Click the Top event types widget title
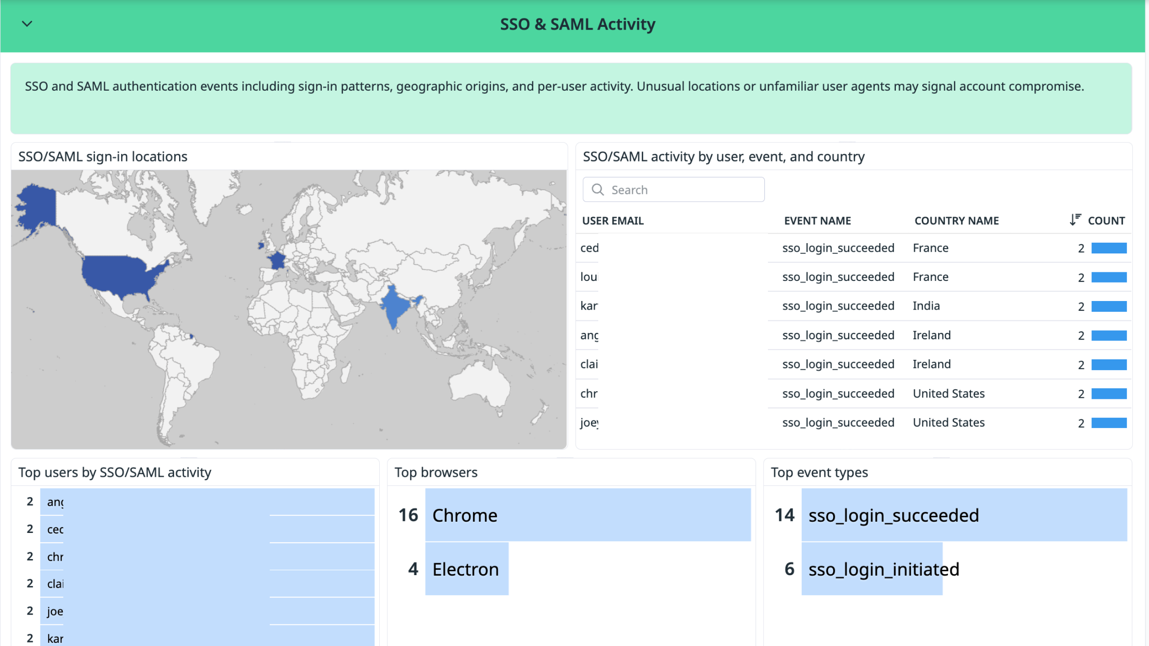 pos(820,472)
